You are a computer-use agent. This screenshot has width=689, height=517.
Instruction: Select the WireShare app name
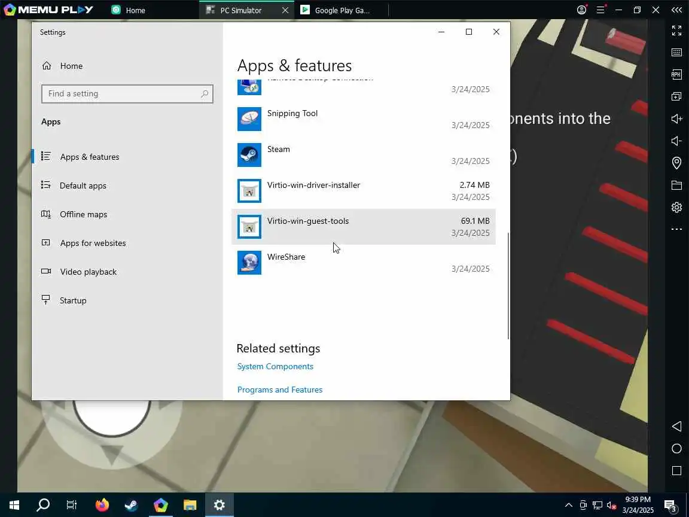coord(286,257)
